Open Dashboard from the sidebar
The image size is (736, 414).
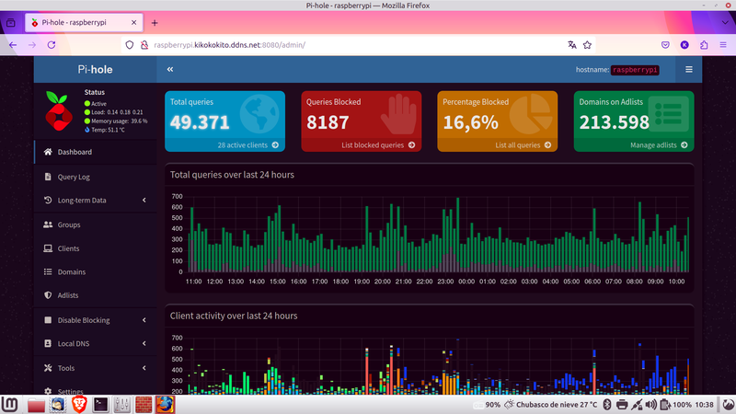(96, 152)
